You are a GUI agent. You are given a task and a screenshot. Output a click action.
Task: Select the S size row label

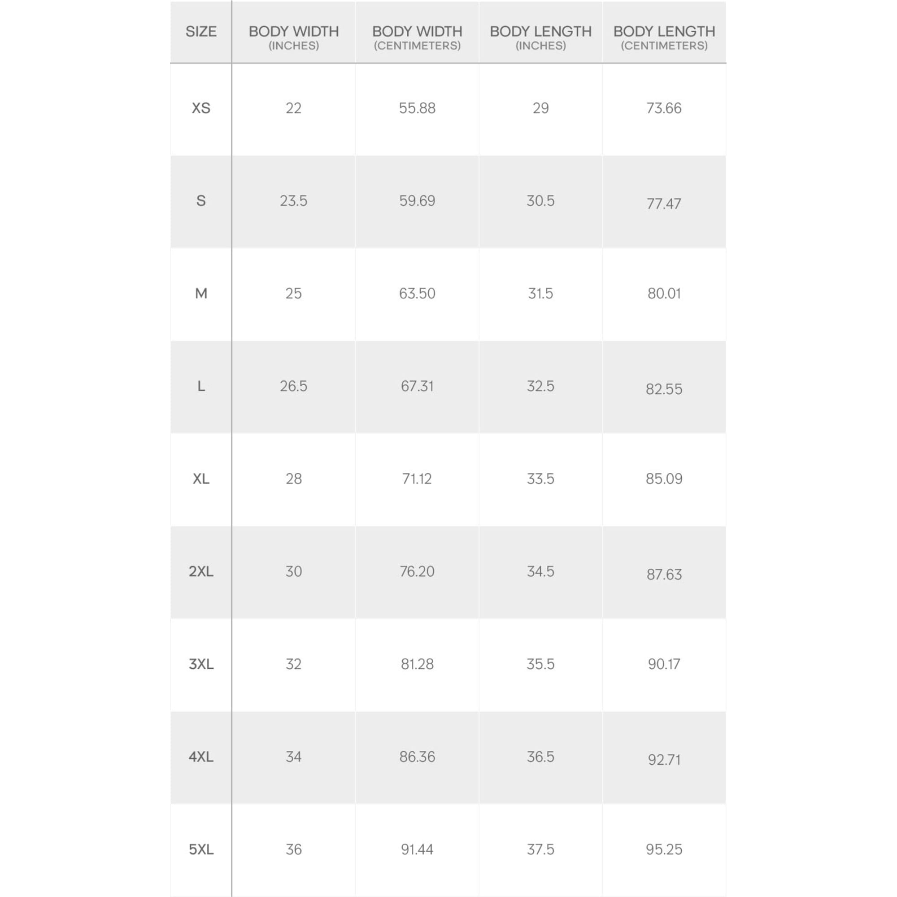click(201, 201)
